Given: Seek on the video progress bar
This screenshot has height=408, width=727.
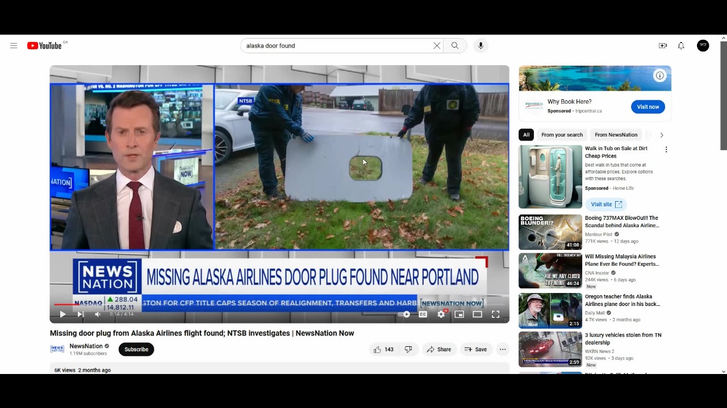Looking at the screenshot, I should (279, 304).
